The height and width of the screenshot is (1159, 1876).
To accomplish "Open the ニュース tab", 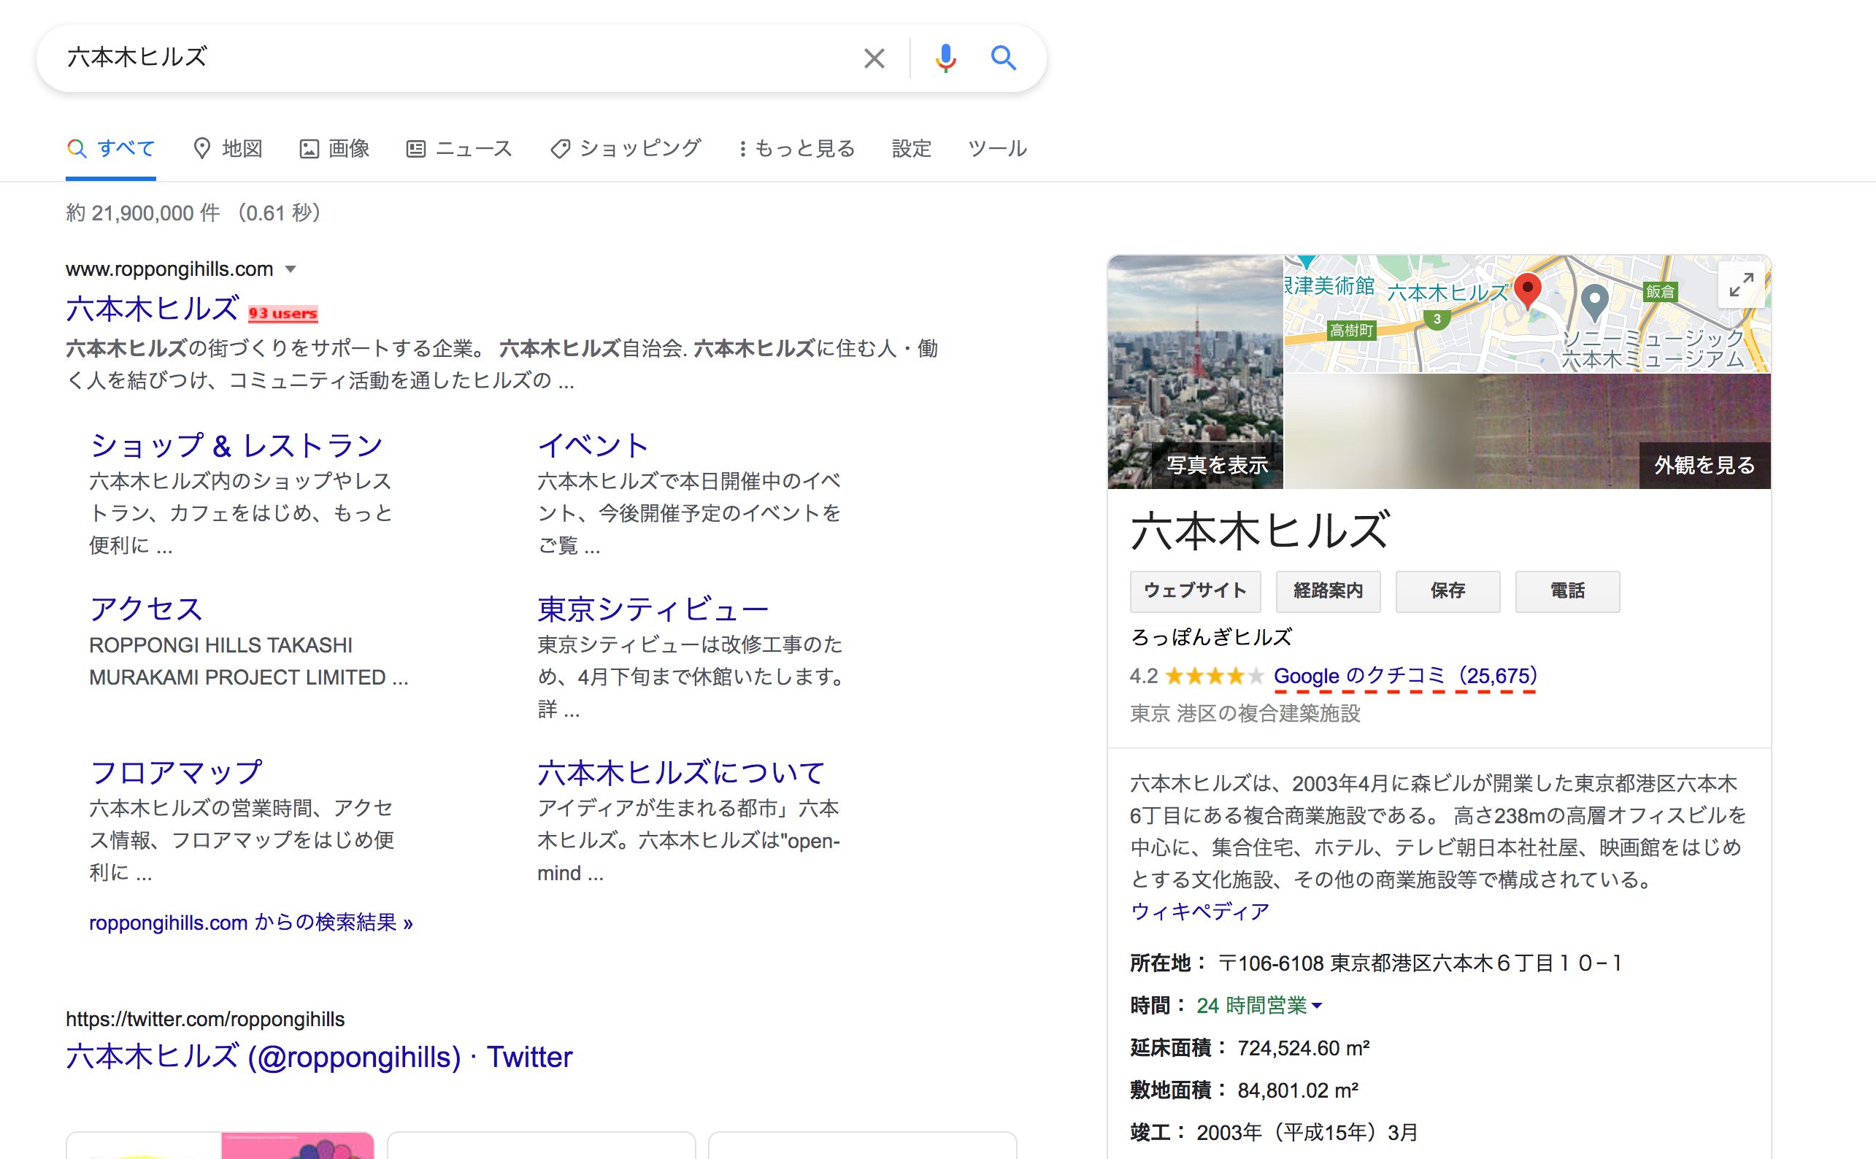I will pyautogui.click(x=458, y=149).
